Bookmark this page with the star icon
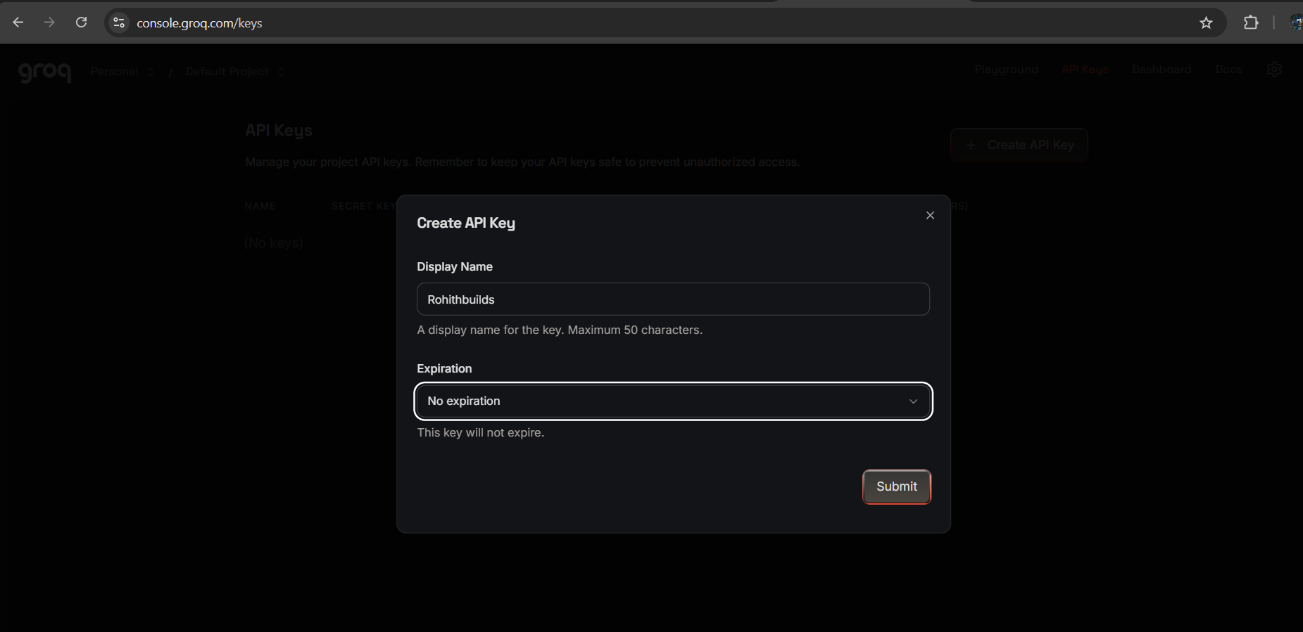The width and height of the screenshot is (1303, 632). pyautogui.click(x=1206, y=22)
